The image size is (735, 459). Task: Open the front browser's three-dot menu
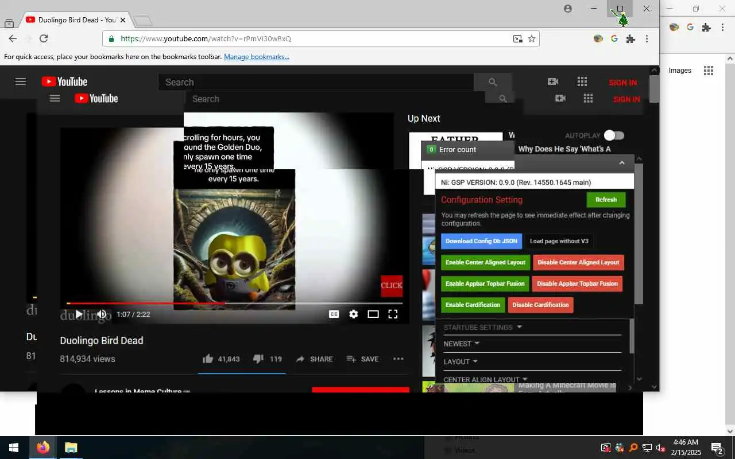647,38
